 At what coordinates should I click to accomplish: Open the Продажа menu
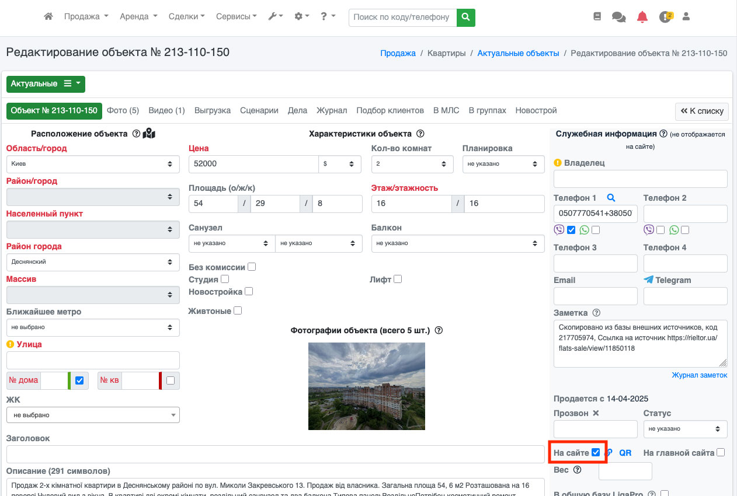pos(86,17)
